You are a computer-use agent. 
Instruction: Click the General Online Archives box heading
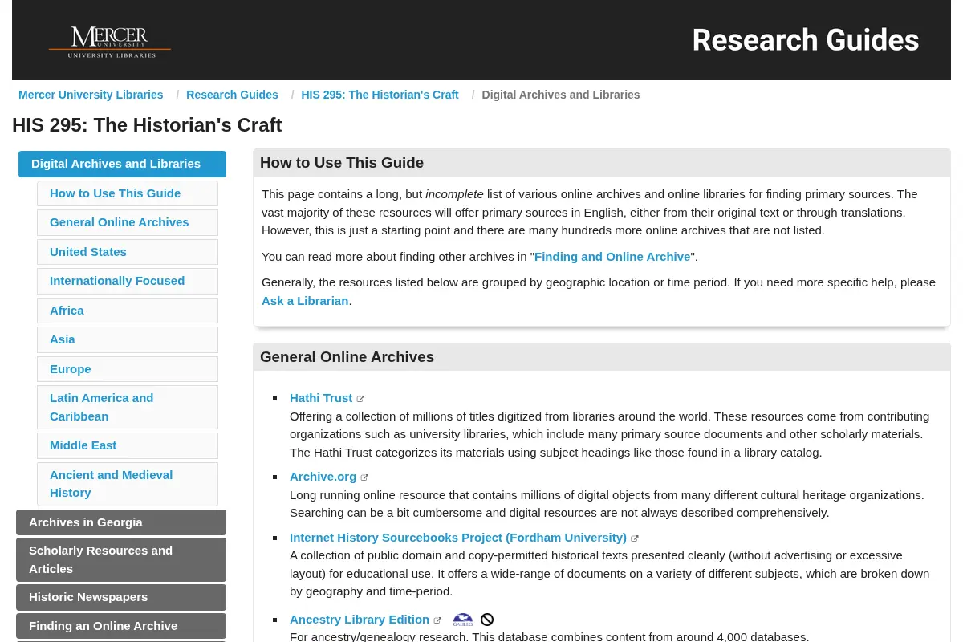(347, 357)
